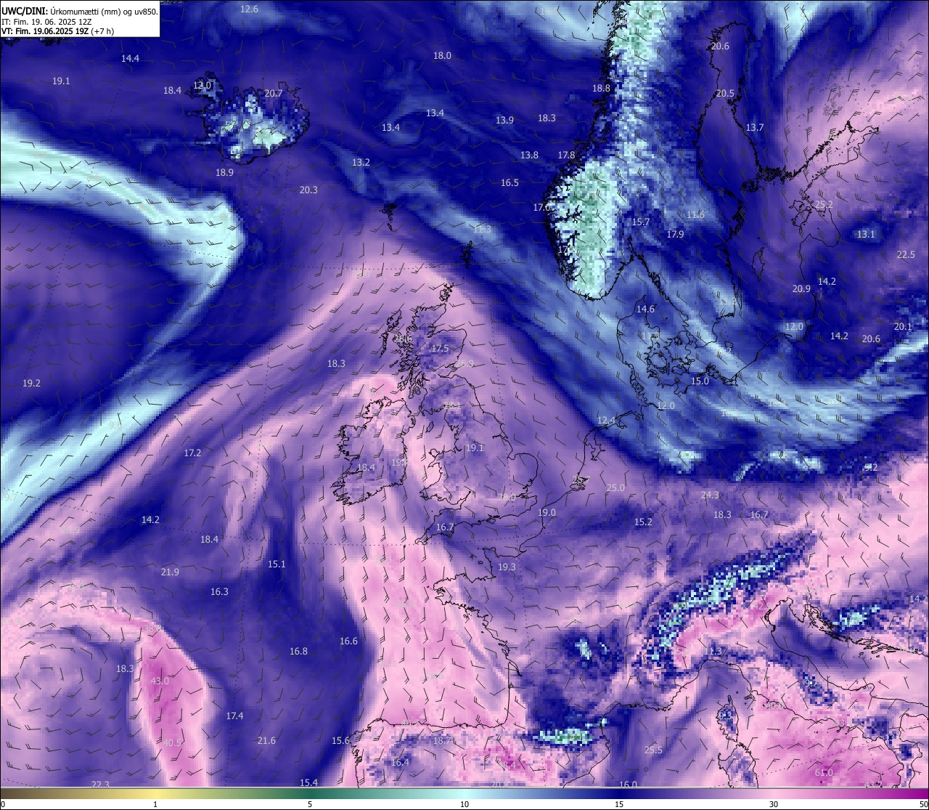Image resolution: width=929 pixels, height=810 pixels.
Task: Click the 17.5 value over Scotland
Action: coord(440,348)
